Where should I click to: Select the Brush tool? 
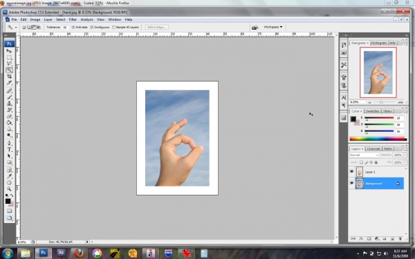pos(9,97)
